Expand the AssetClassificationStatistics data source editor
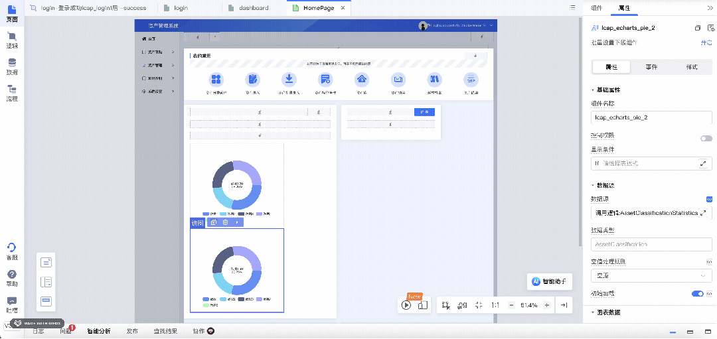This screenshot has width=717, height=339. (703, 213)
